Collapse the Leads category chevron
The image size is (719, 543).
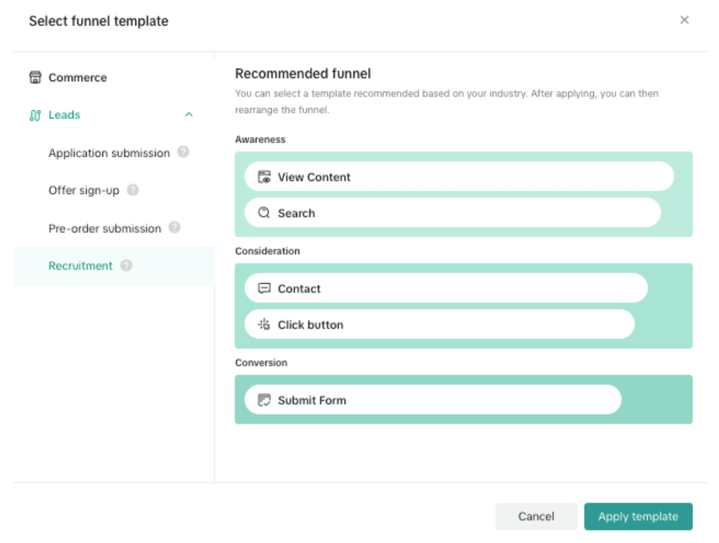[189, 115]
